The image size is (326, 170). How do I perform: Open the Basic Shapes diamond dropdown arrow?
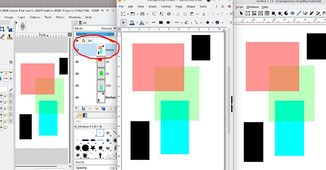click(213, 23)
